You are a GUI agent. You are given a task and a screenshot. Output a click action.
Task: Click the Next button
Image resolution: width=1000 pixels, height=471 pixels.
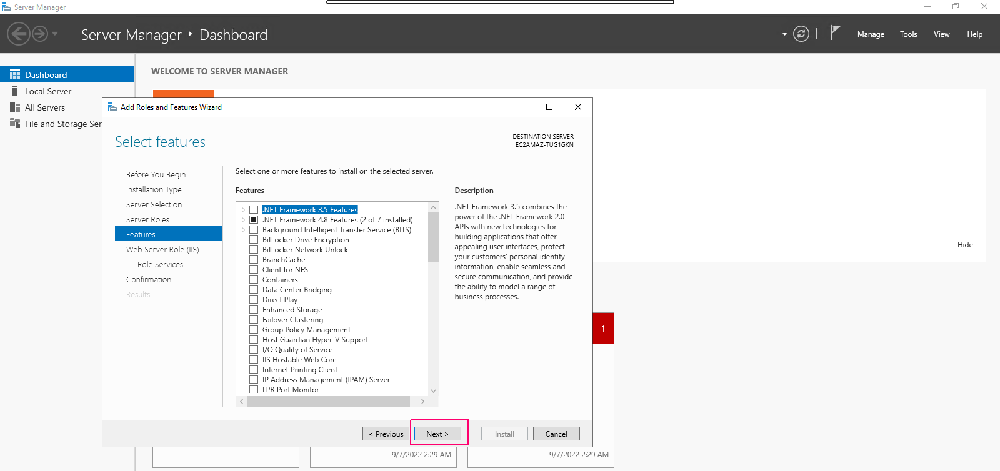437,434
